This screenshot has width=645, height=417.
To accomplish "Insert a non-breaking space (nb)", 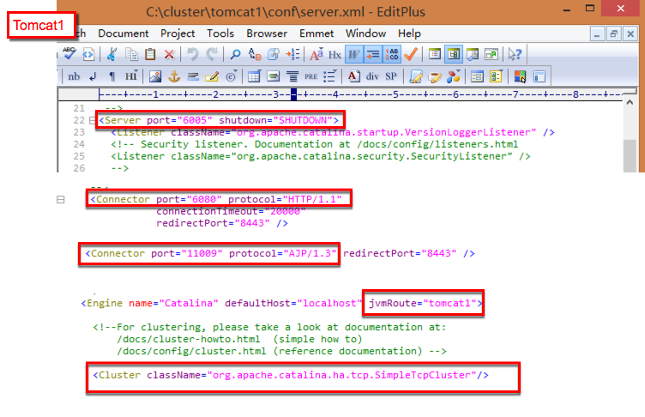I will [x=74, y=76].
